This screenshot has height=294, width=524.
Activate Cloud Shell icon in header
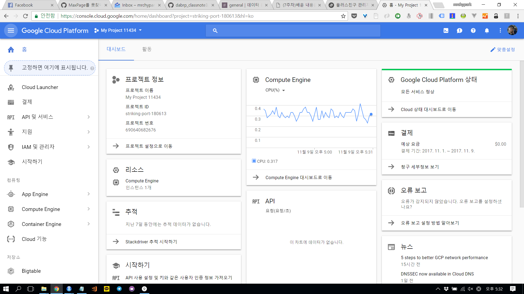point(446,30)
